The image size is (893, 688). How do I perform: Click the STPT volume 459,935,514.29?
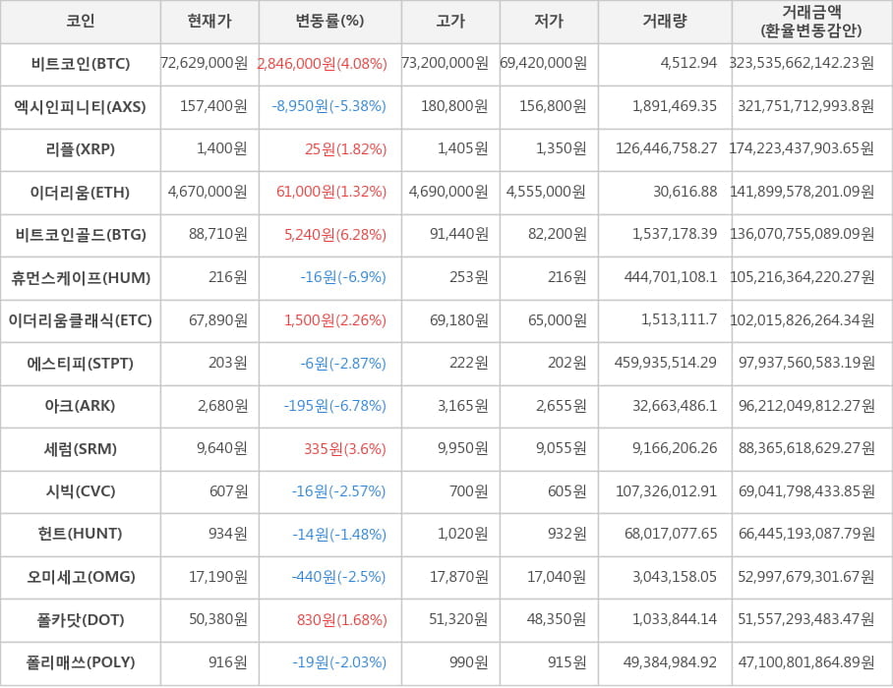click(666, 363)
